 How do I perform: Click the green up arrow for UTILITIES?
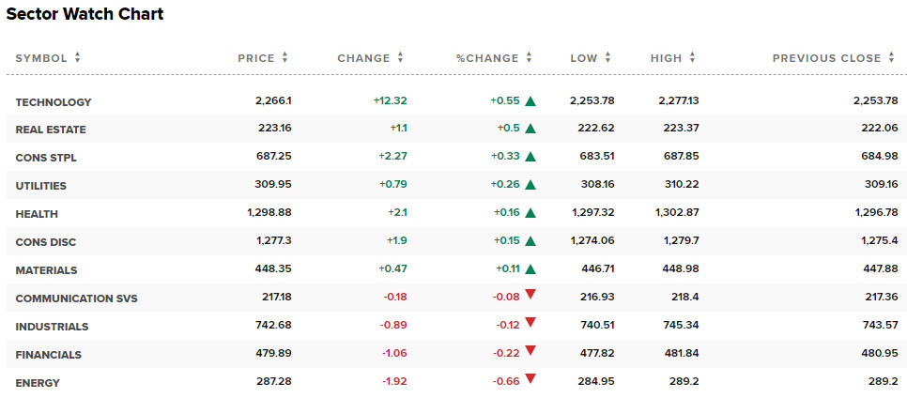coord(530,185)
